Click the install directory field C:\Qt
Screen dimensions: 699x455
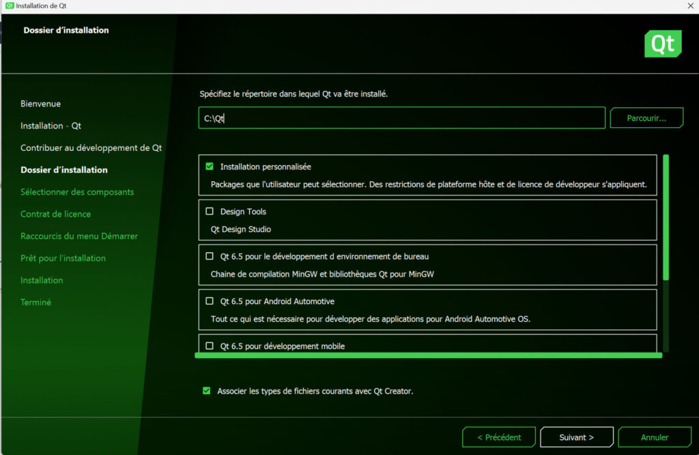point(401,118)
